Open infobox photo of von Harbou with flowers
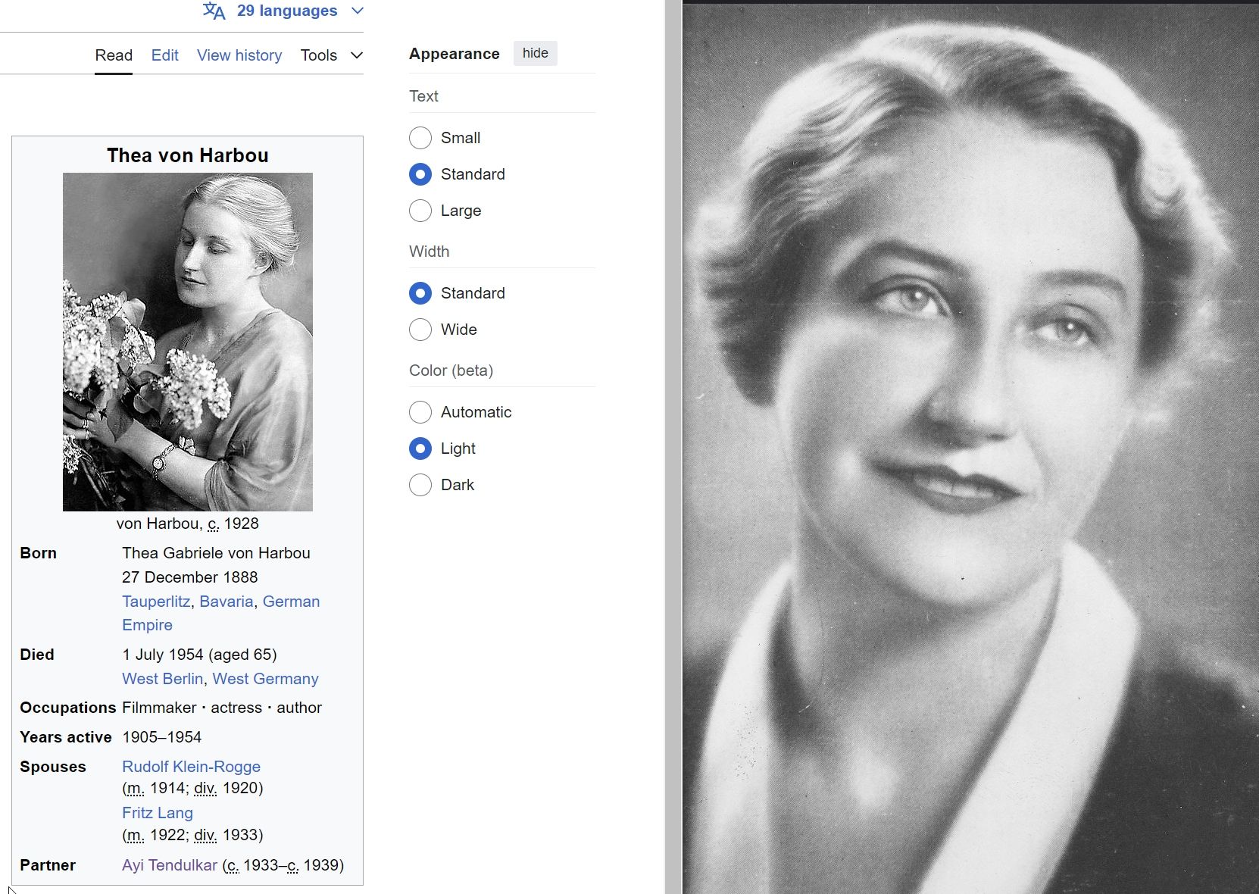1259x894 pixels. (188, 342)
